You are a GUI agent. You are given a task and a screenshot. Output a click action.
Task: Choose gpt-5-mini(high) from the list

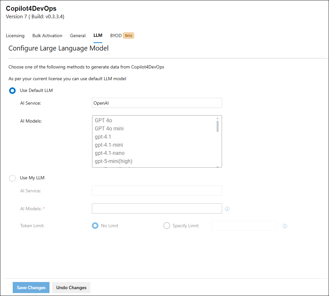click(114, 161)
